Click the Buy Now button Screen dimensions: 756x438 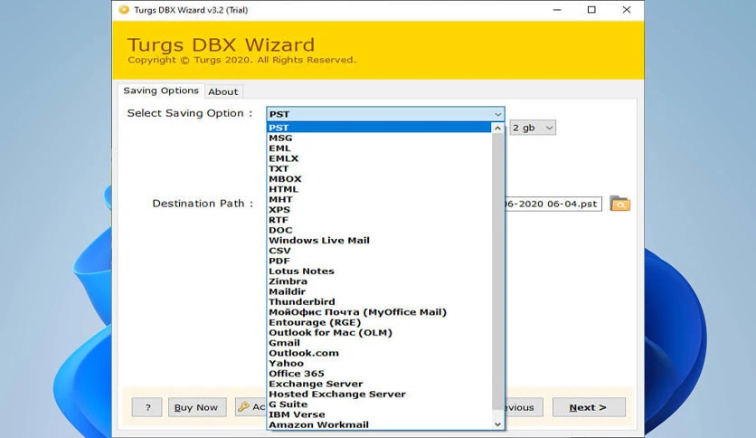click(195, 407)
